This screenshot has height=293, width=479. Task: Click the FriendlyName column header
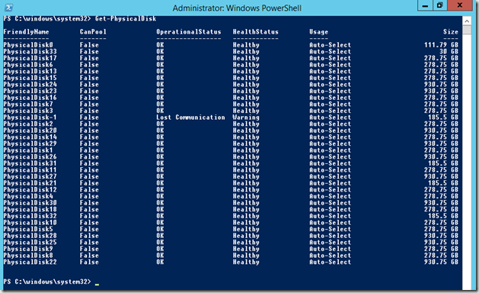[26, 32]
